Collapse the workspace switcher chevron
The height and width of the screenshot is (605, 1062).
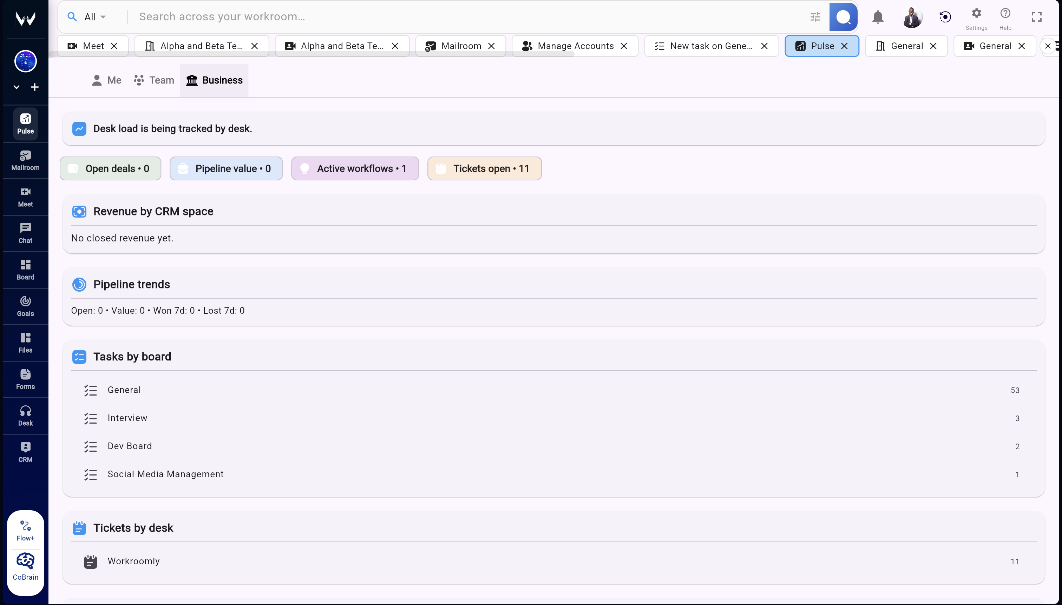pyautogui.click(x=16, y=87)
